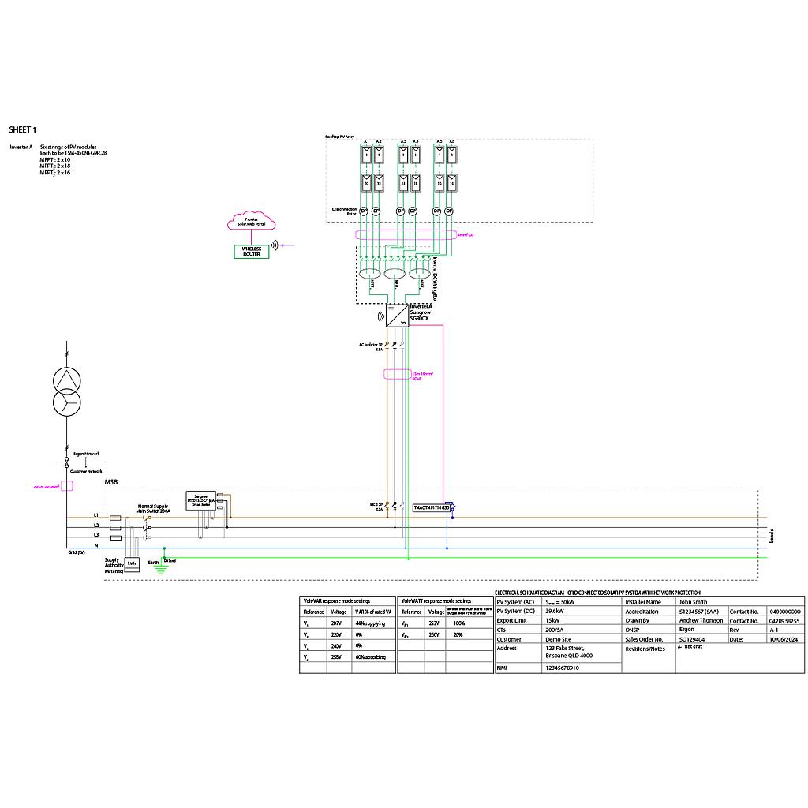Select the '60% absorbing' cell
The height and width of the screenshot is (808, 808).
pyautogui.click(x=371, y=657)
